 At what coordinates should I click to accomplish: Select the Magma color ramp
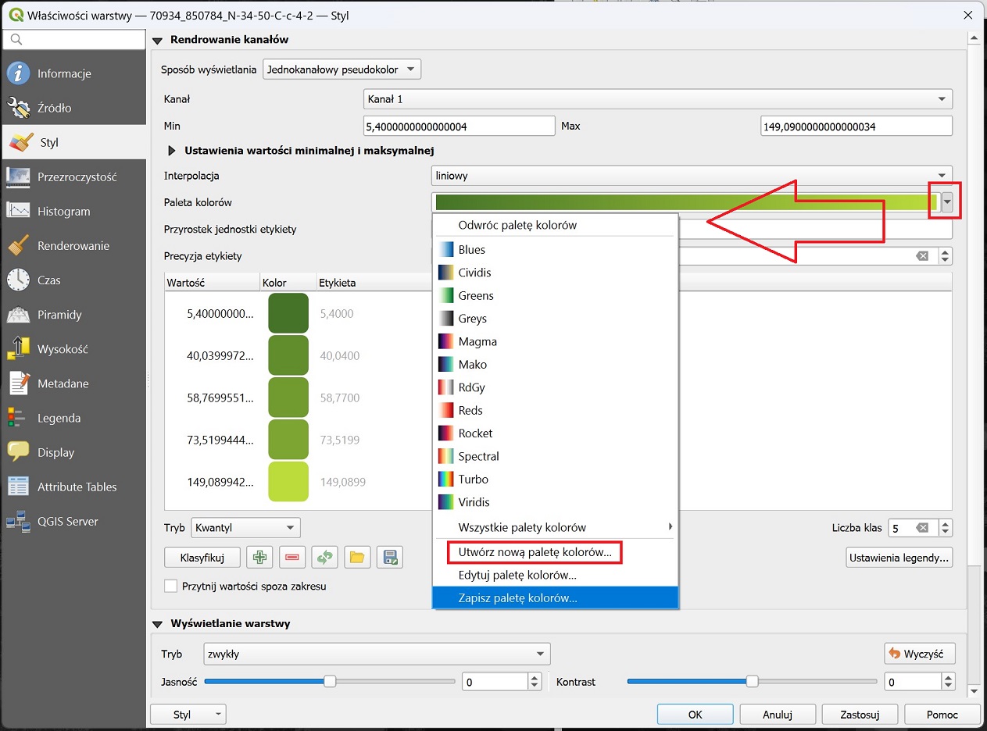(x=555, y=341)
